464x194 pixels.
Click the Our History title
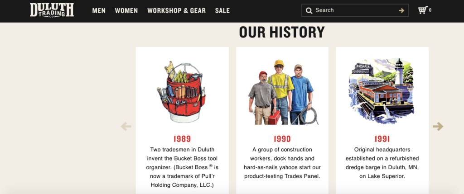pos(282,32)
